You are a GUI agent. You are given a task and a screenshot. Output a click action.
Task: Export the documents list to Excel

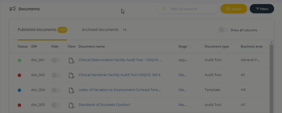click(x=234, y=9)
